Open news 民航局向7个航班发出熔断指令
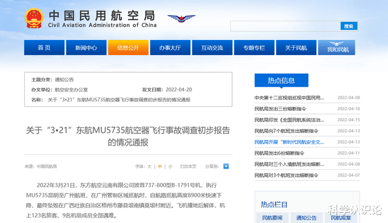The width and height of the screenshot is (388, 223). pyautogui.click(x=286, y=131)
